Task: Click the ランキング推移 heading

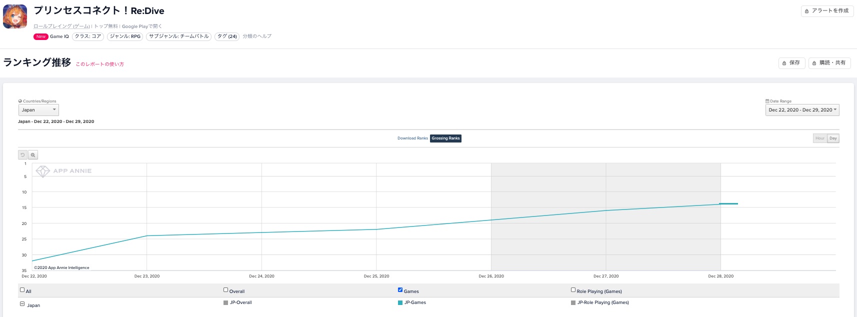Action: pyautogui.click(x=37, y=62)
